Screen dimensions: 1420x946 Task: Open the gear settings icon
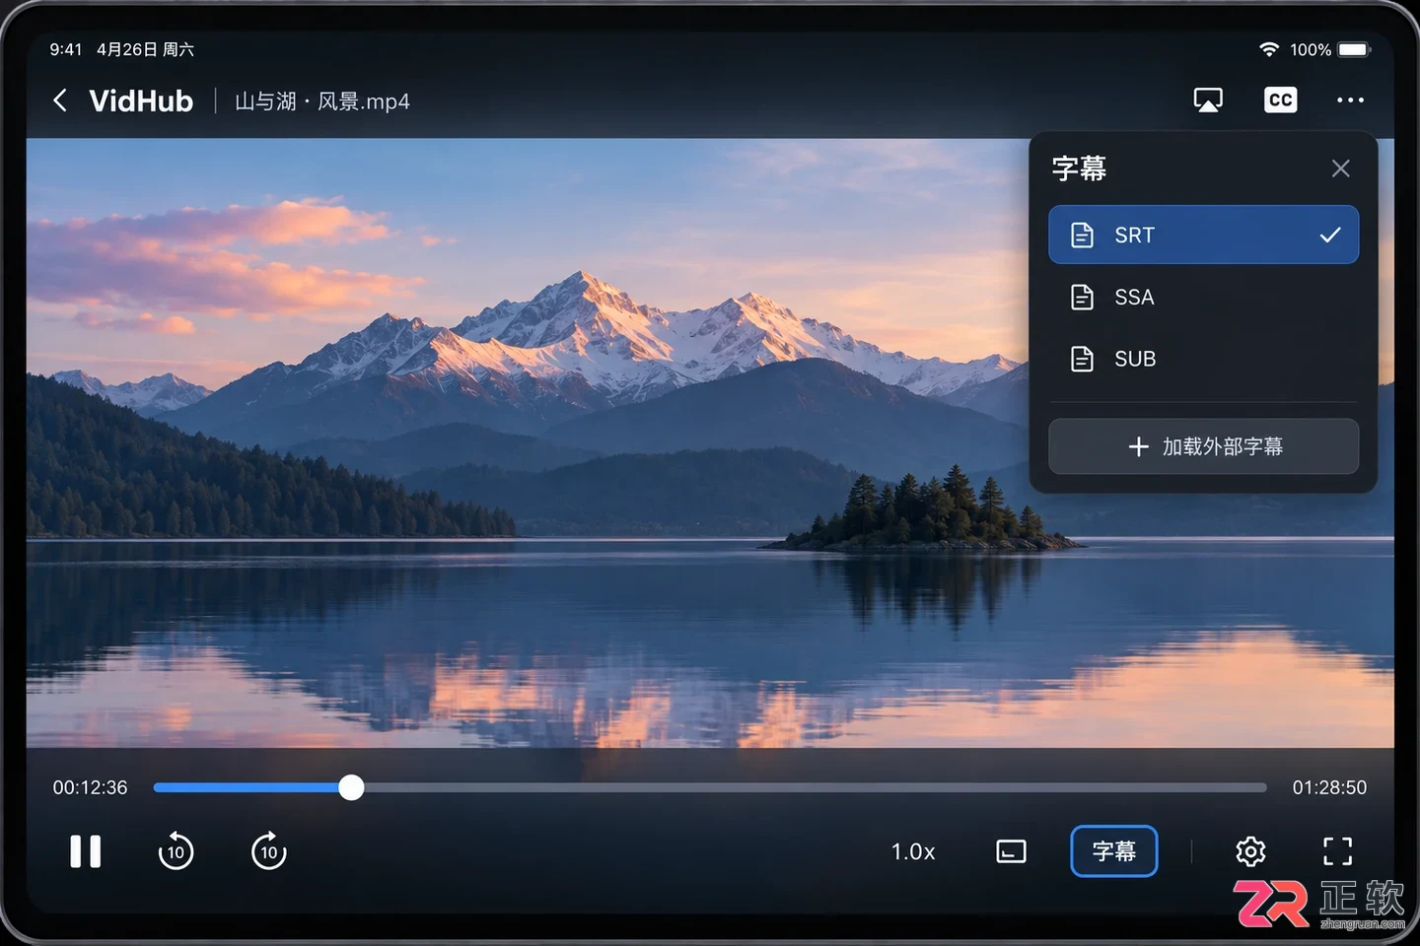(x=1250, y=851)
